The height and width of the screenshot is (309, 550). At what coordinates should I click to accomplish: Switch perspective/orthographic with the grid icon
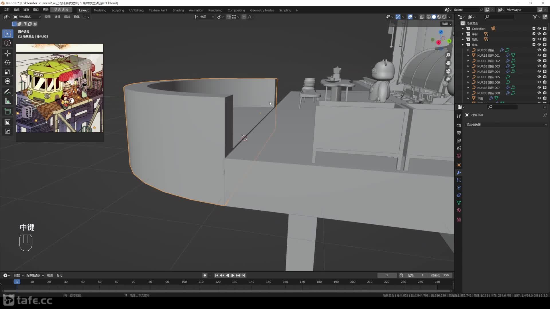tap(448, 79)
